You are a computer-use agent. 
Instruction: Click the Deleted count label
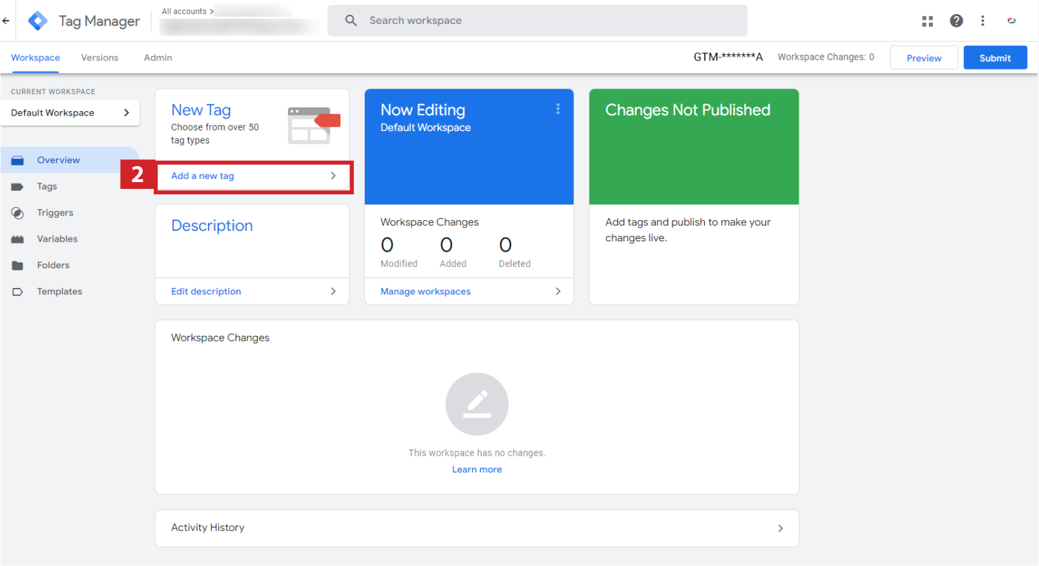point(514,264)
